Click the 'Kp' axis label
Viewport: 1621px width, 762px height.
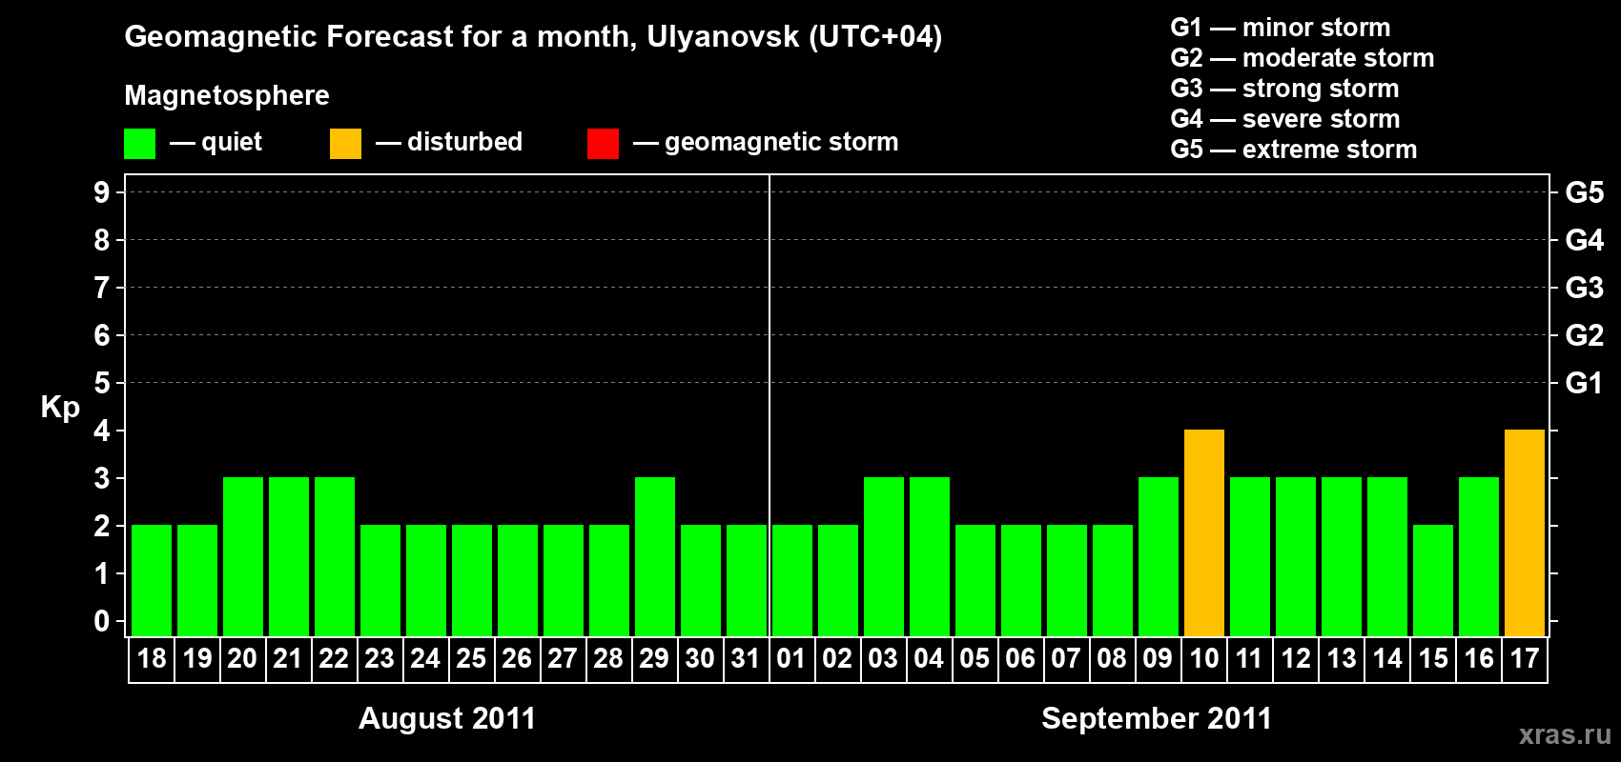[60, 408]
